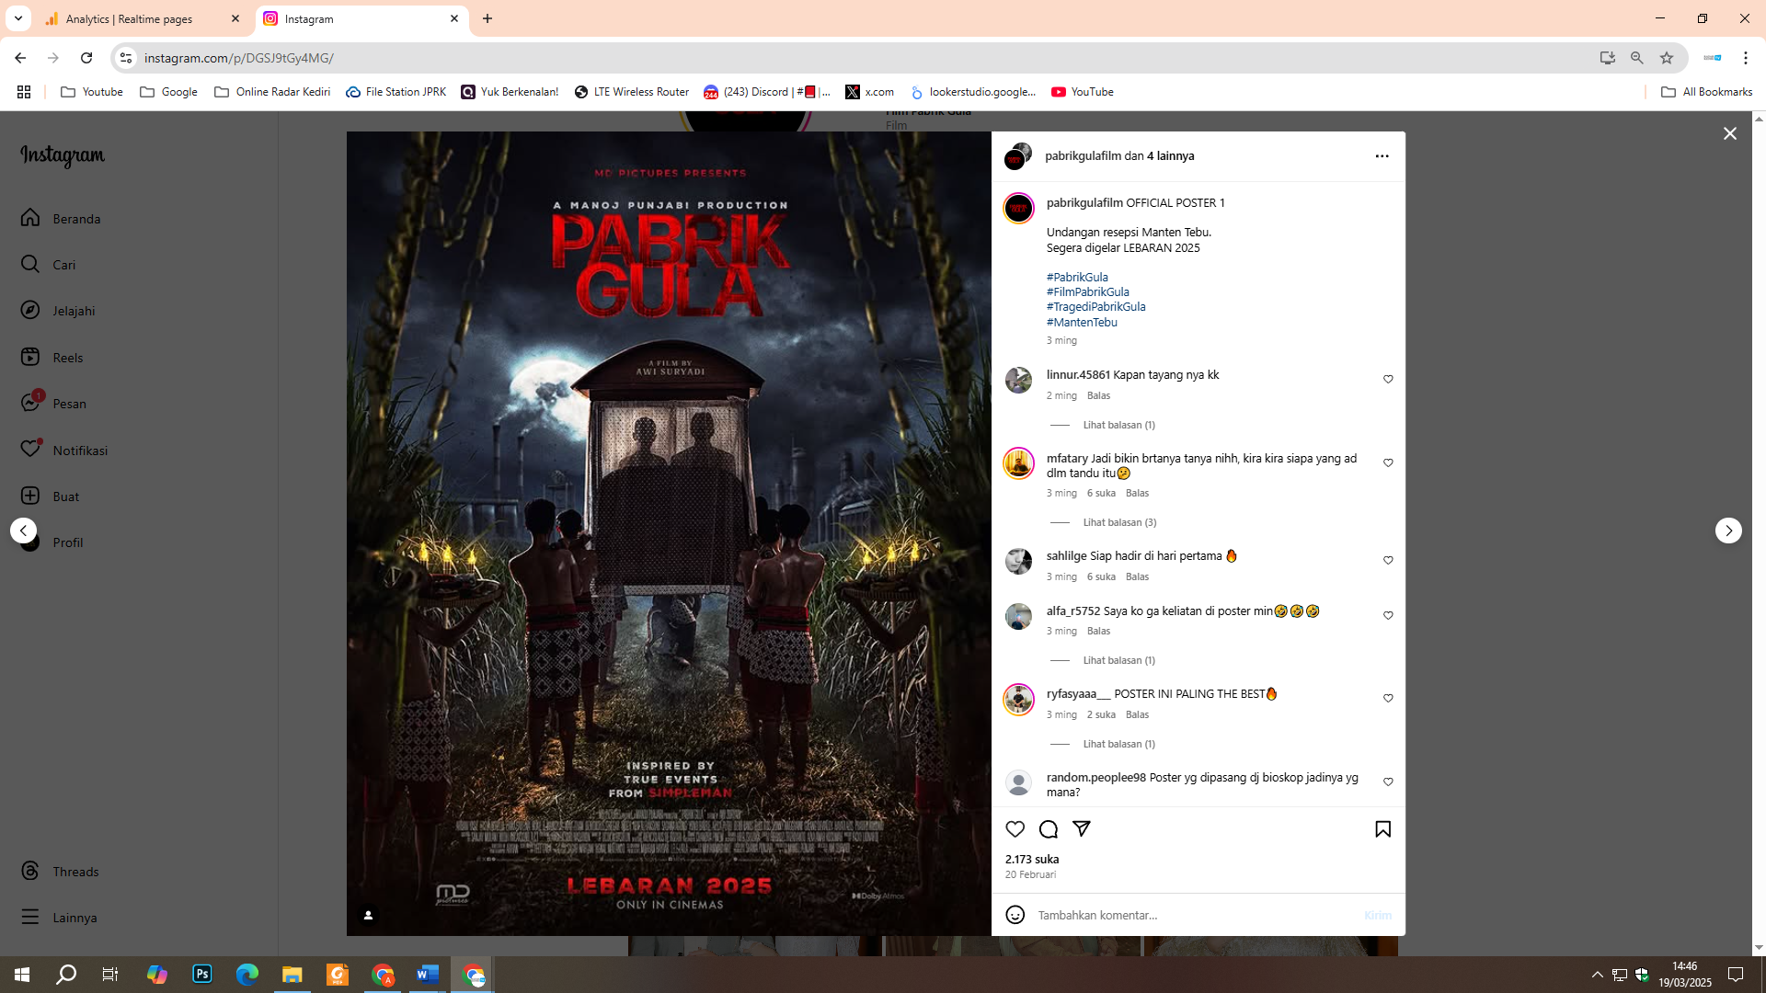Open hashtag #FilmPabrikGula
The width and height of the screenshot is (1766, 993).
1088,292
